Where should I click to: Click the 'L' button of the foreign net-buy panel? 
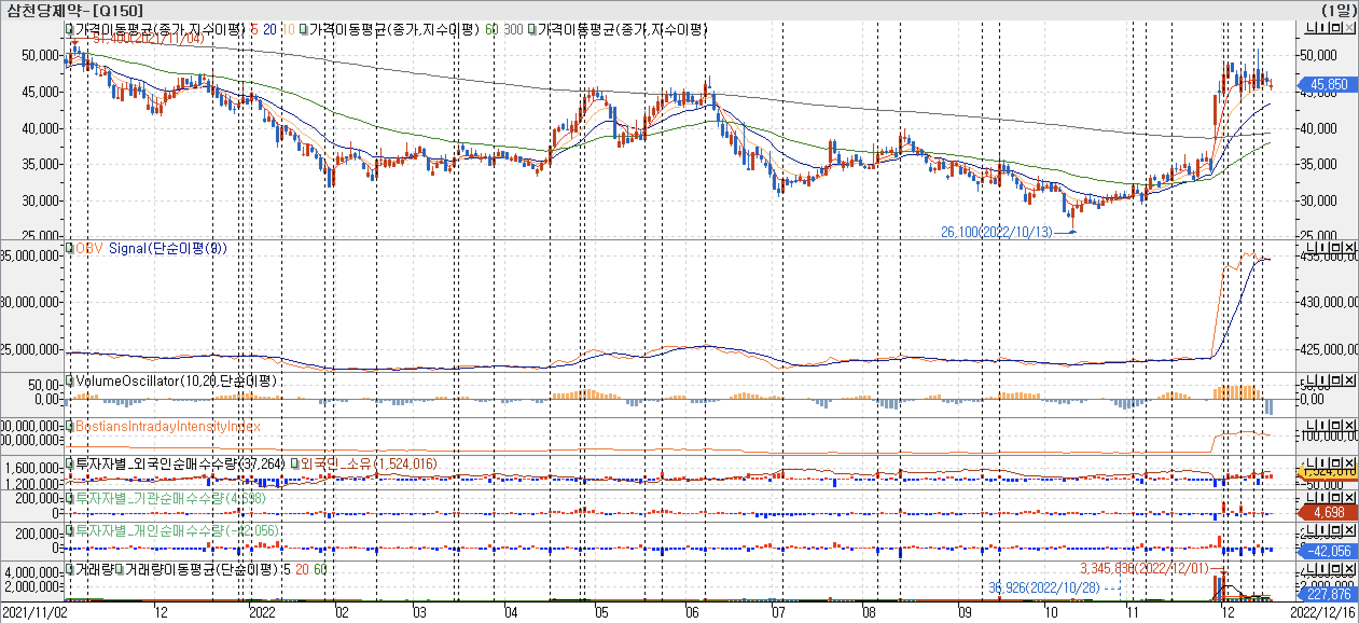coord(1310,463)
